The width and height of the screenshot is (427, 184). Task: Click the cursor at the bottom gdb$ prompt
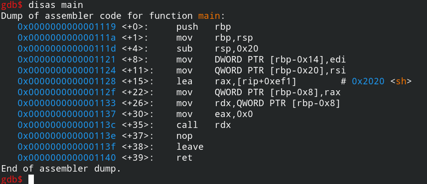point(31,179)
